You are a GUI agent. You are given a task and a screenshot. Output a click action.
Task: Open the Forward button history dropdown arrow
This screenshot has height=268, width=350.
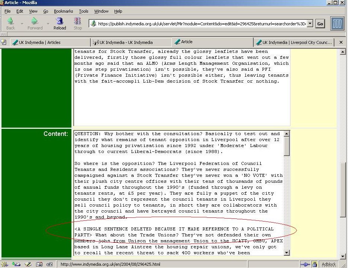pos(48,24)
